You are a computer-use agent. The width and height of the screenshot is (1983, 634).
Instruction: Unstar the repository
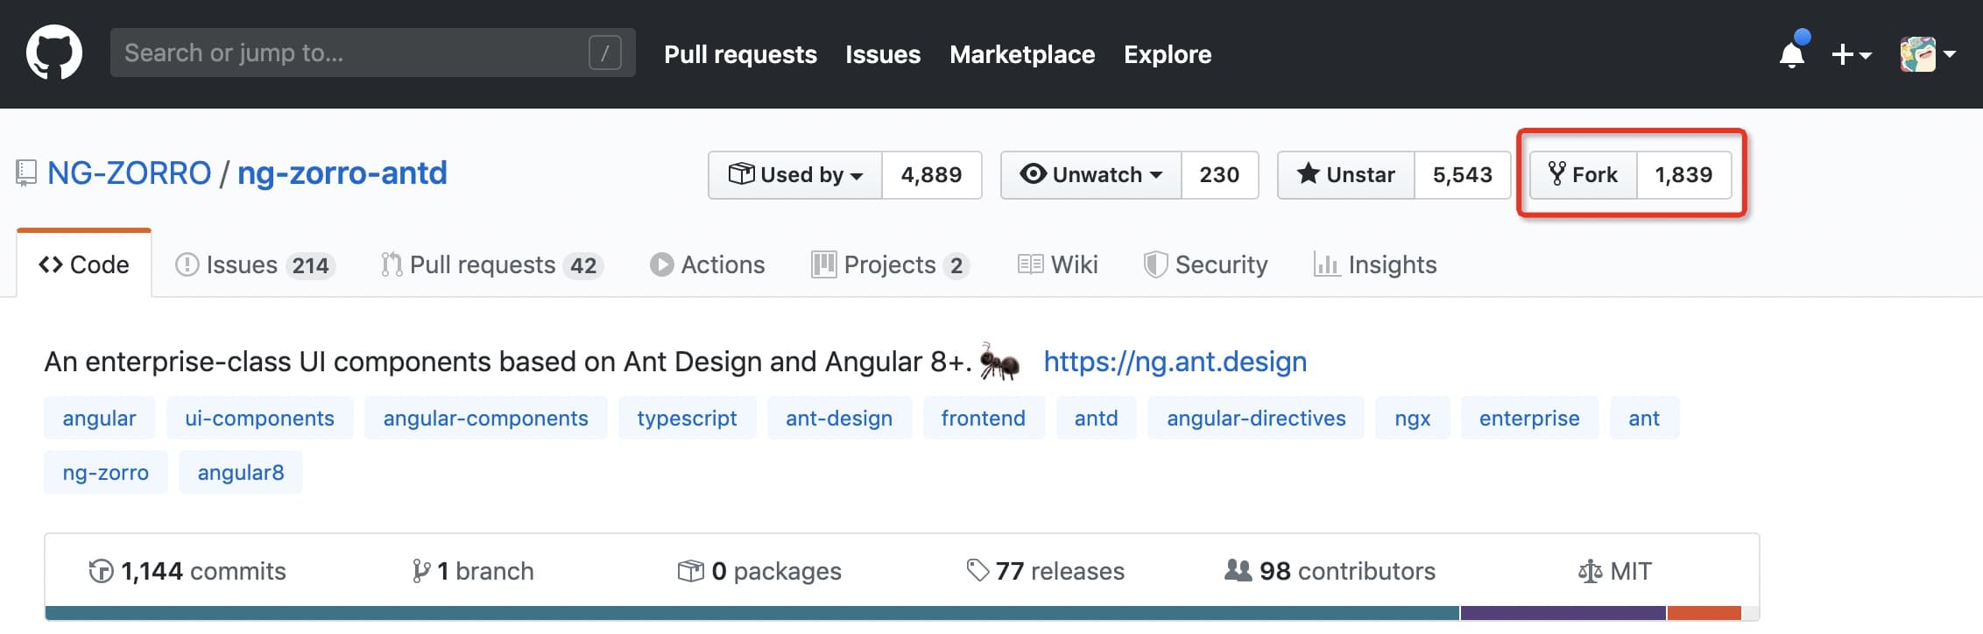pos(1346,175)
